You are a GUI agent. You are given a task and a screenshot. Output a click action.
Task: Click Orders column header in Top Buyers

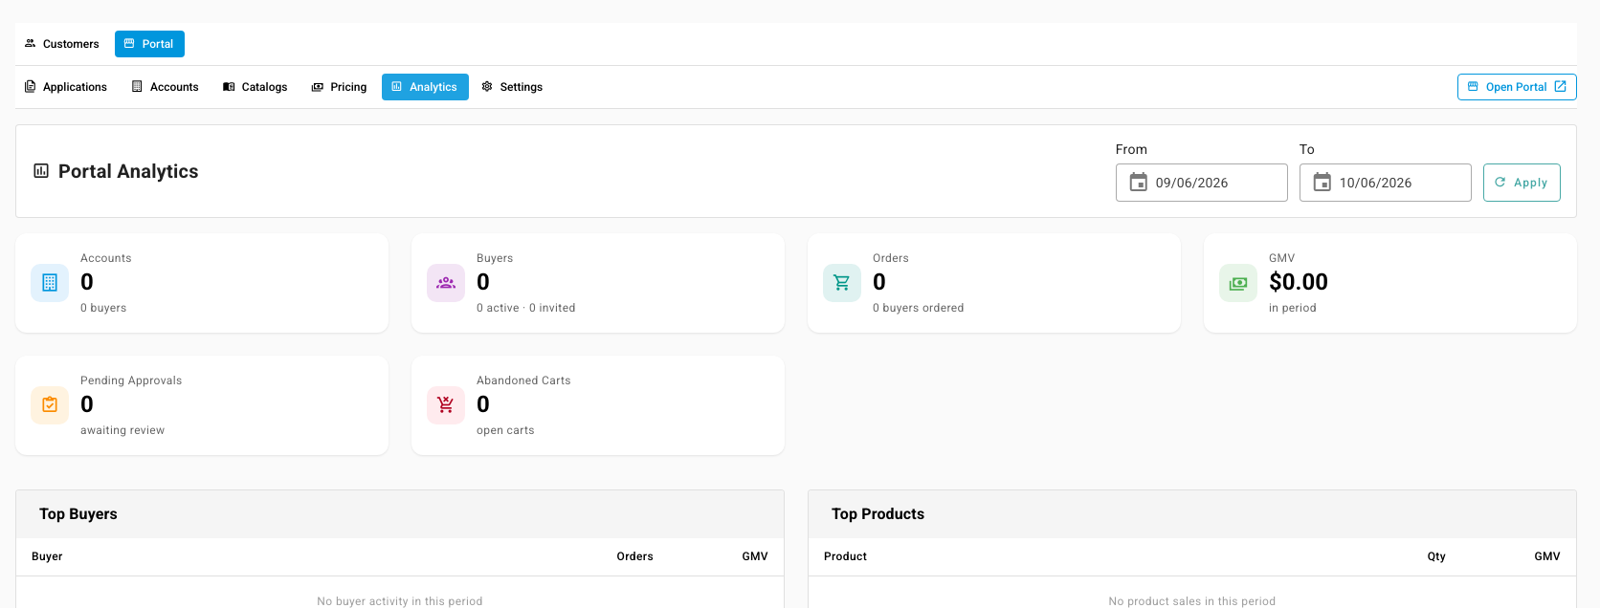pyautogui.click(x=634, y=556)
